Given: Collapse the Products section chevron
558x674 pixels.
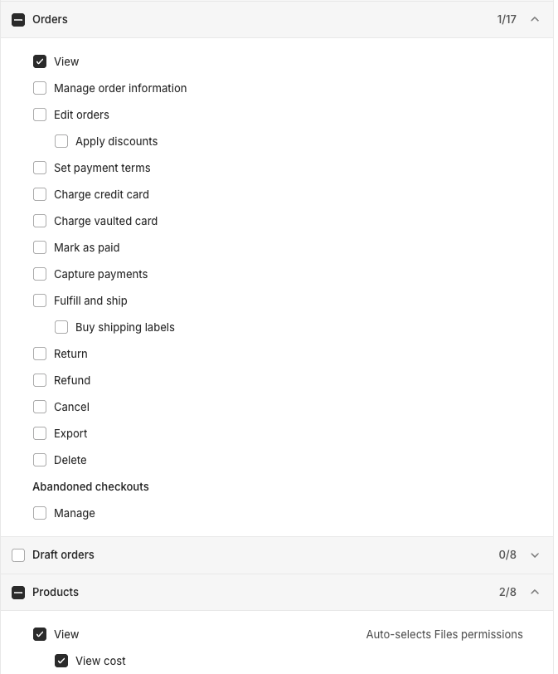Looking at the screenshot, I should click(x=535, y=593).
